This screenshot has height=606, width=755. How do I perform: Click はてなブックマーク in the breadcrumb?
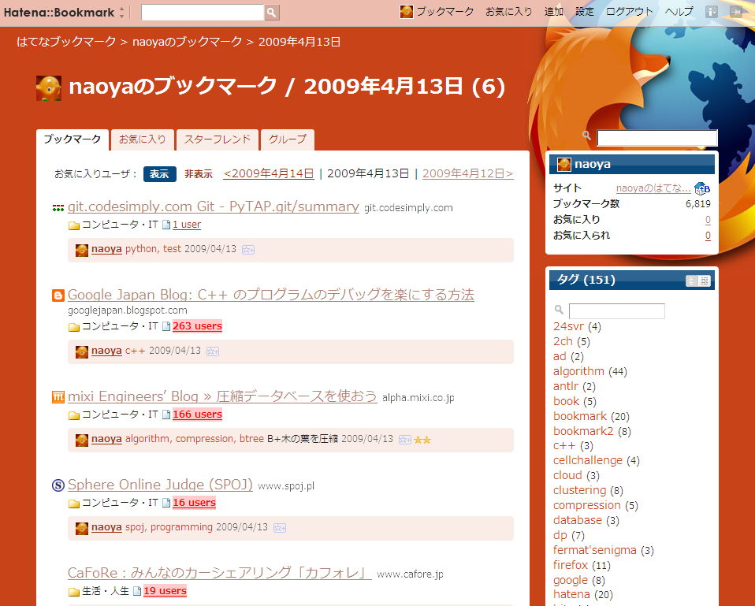coord(66,42)
